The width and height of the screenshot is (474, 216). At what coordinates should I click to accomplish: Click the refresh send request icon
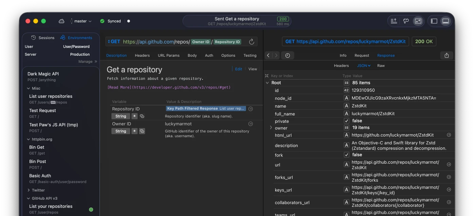click(x=251, y=42)
